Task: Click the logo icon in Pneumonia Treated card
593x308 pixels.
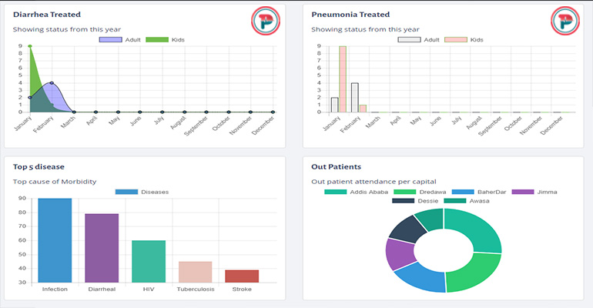Action: click(565, 22)
